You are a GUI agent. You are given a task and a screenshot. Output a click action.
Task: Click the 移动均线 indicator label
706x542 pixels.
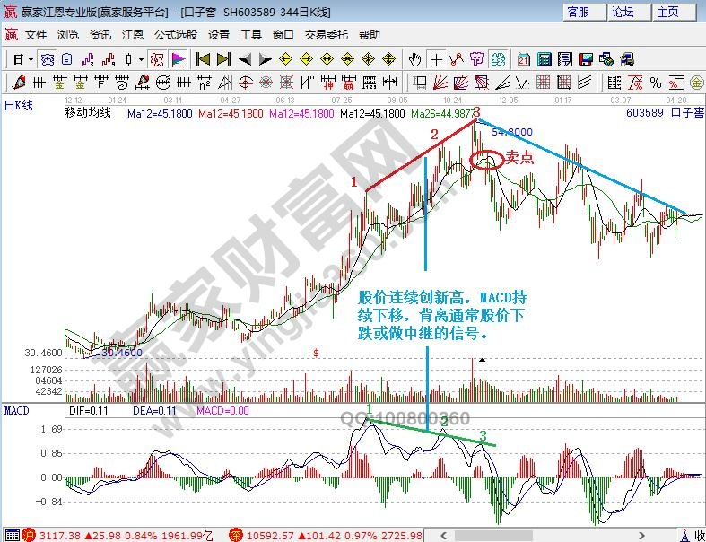click(x=88, y=113)
